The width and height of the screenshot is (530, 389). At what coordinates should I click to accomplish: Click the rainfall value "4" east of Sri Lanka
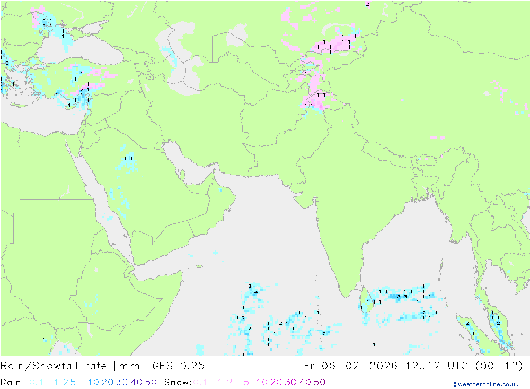pyautogui.click(x=392, y=297)
